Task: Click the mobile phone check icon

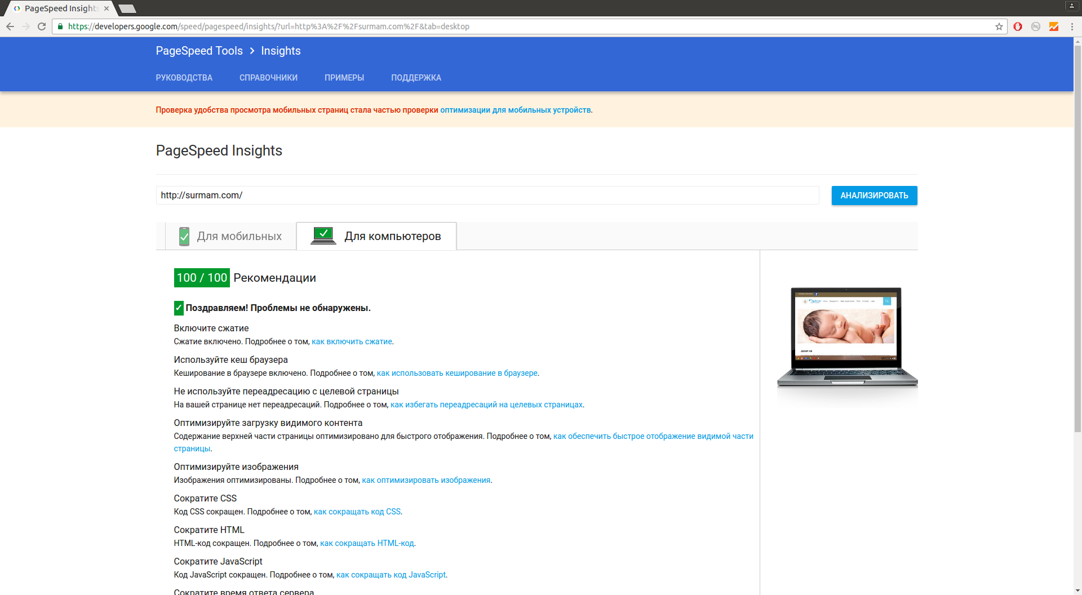Action: [x=184, y=236]
